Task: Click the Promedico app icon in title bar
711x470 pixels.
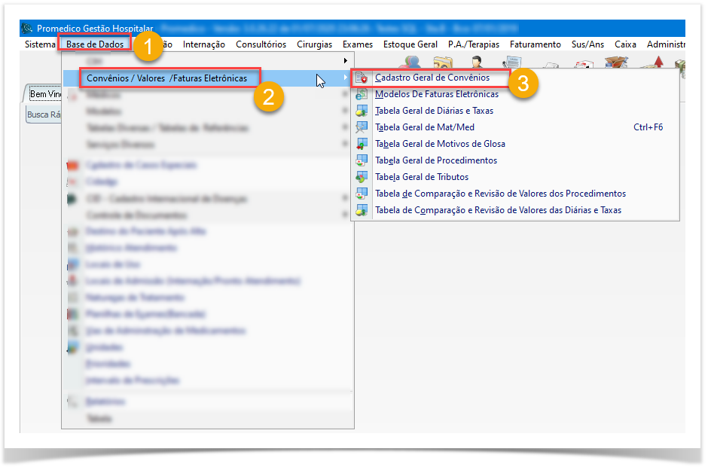Action: tap(28, 28)
